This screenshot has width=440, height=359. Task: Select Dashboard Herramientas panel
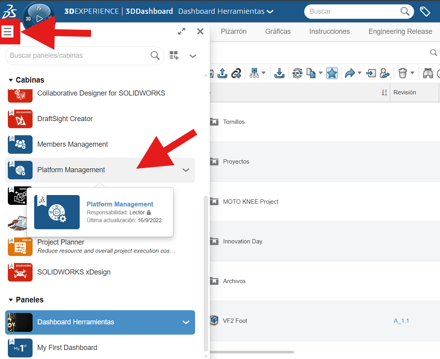pos(100,322)
